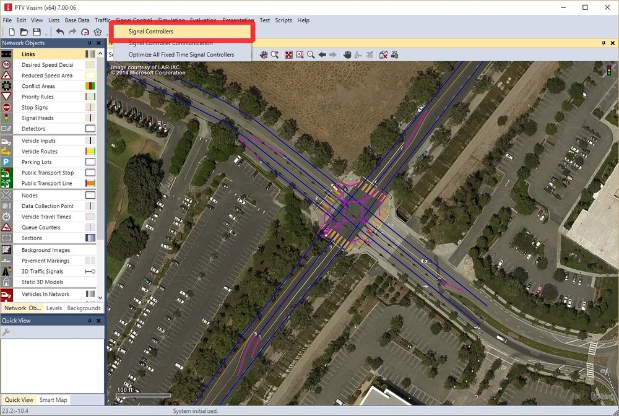Viewport: 619px width, 416px height.
Task: Click the Signal Heads icon in Network Objects
Action: [x=6, y=118]
